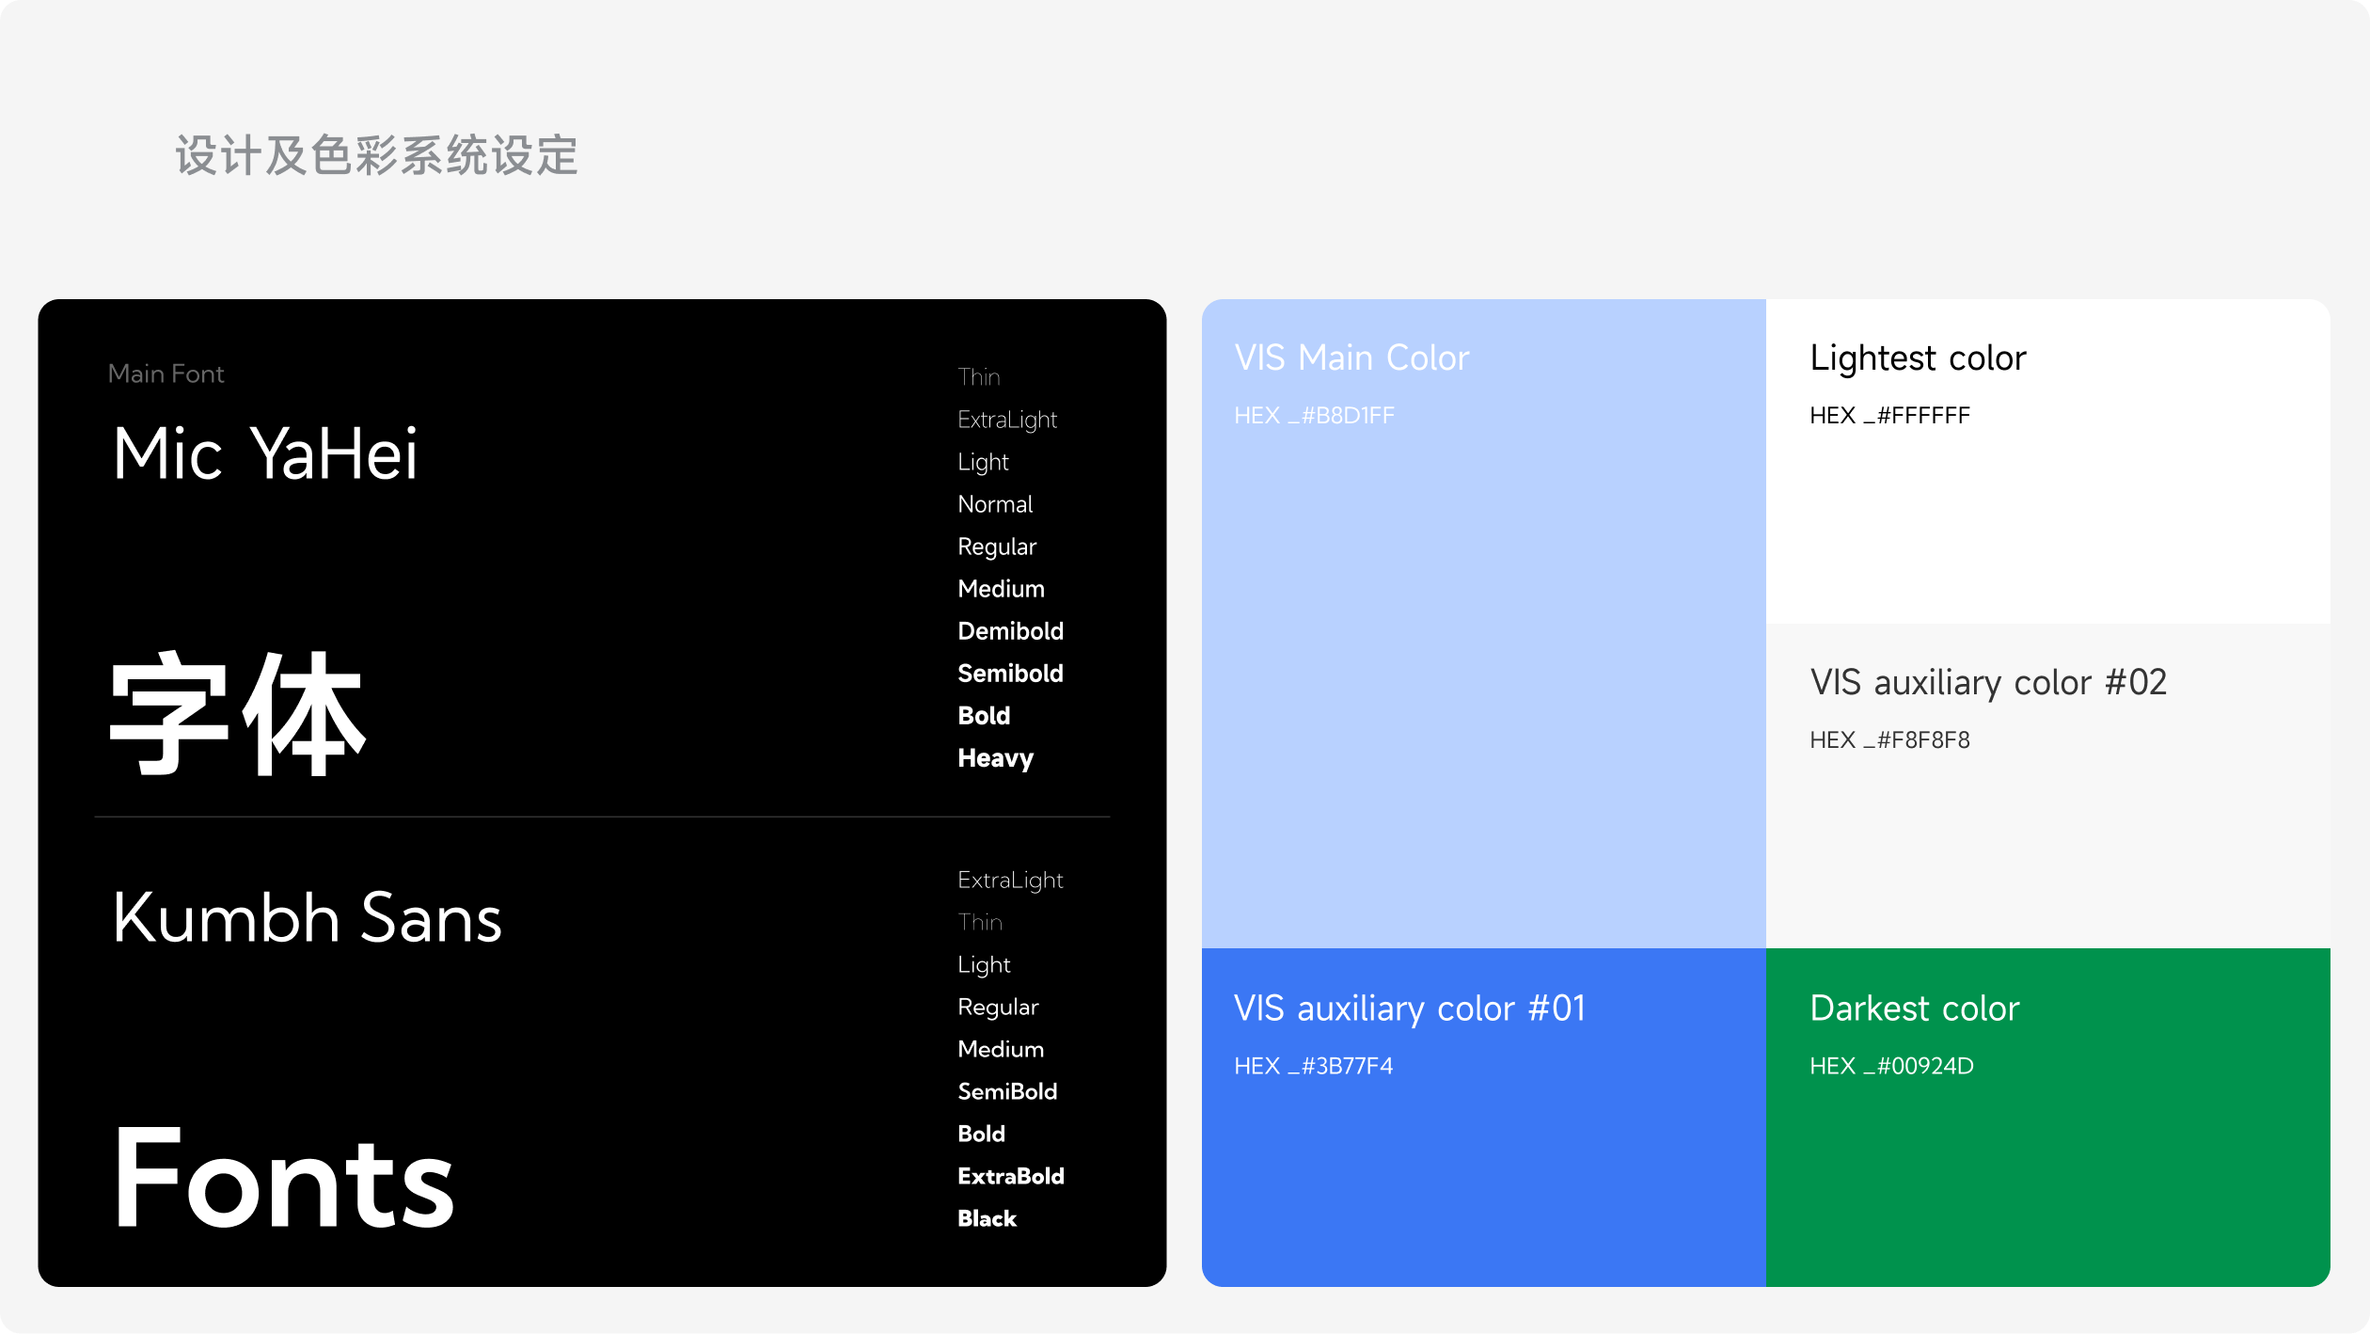2370x1334 pixels.
Task: Click the HEX _#00924D text
Action: (1891, 1066)
